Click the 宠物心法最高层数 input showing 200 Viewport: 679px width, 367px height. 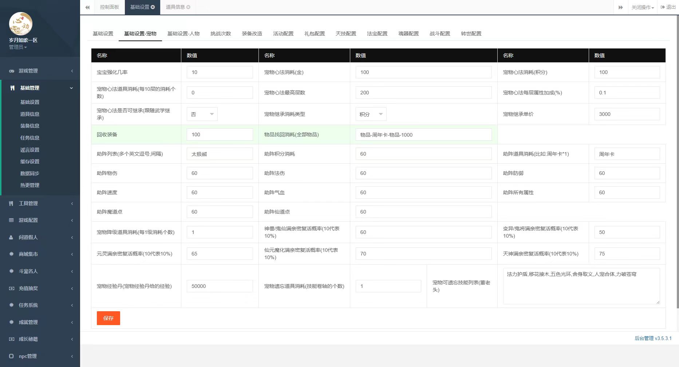424,93
